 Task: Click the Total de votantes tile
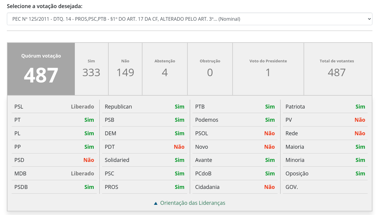point(336,69)
